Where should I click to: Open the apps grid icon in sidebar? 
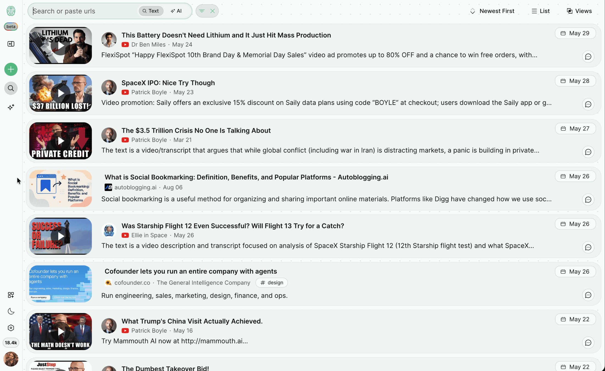click(11, 295)
